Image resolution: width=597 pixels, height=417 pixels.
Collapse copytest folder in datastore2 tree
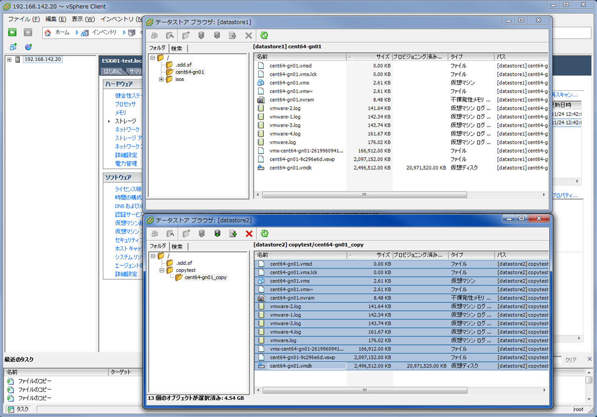coord(162,270)
